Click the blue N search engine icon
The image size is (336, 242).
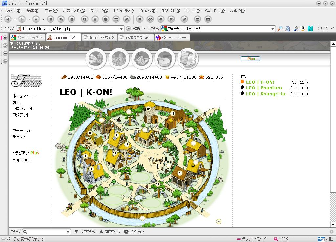(x=310, y=28)
